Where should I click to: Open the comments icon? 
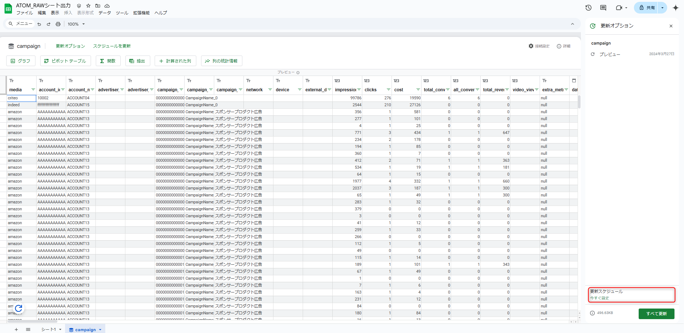(x=603, y=8)
